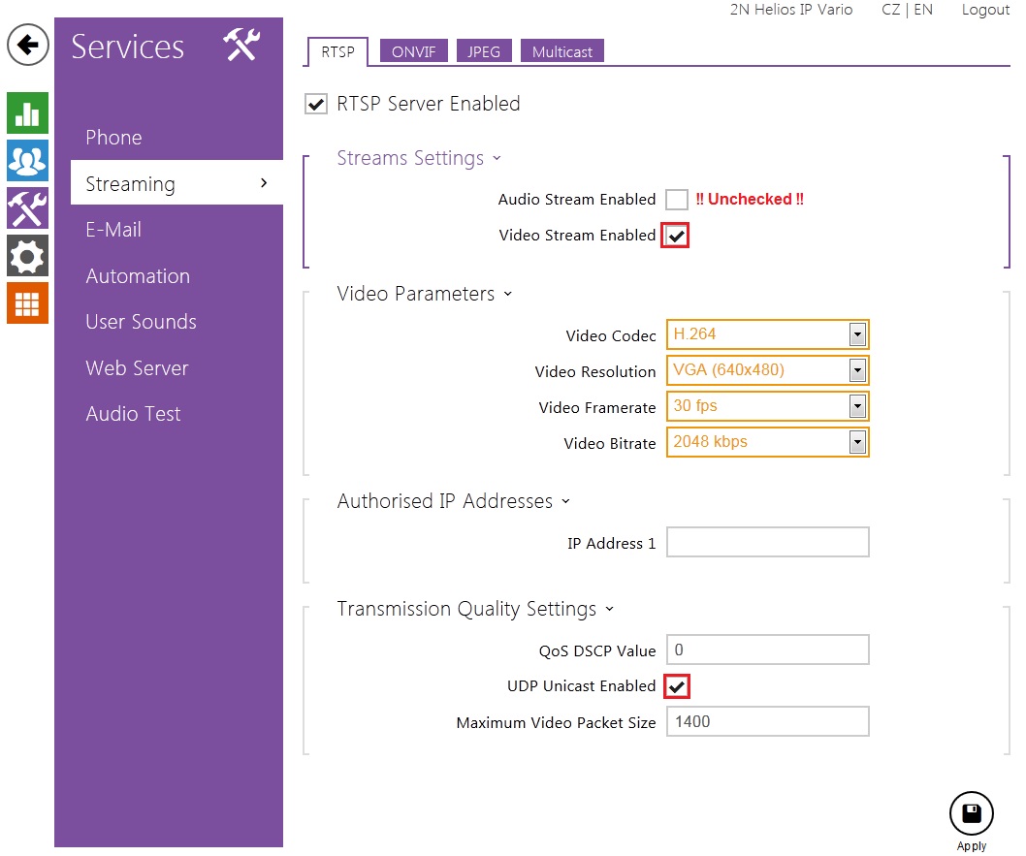Image resolution: width=1026 pixels, height=856 pixels.
Task: Click the IP Address 1 input field
Action: (x=767, y=543)
